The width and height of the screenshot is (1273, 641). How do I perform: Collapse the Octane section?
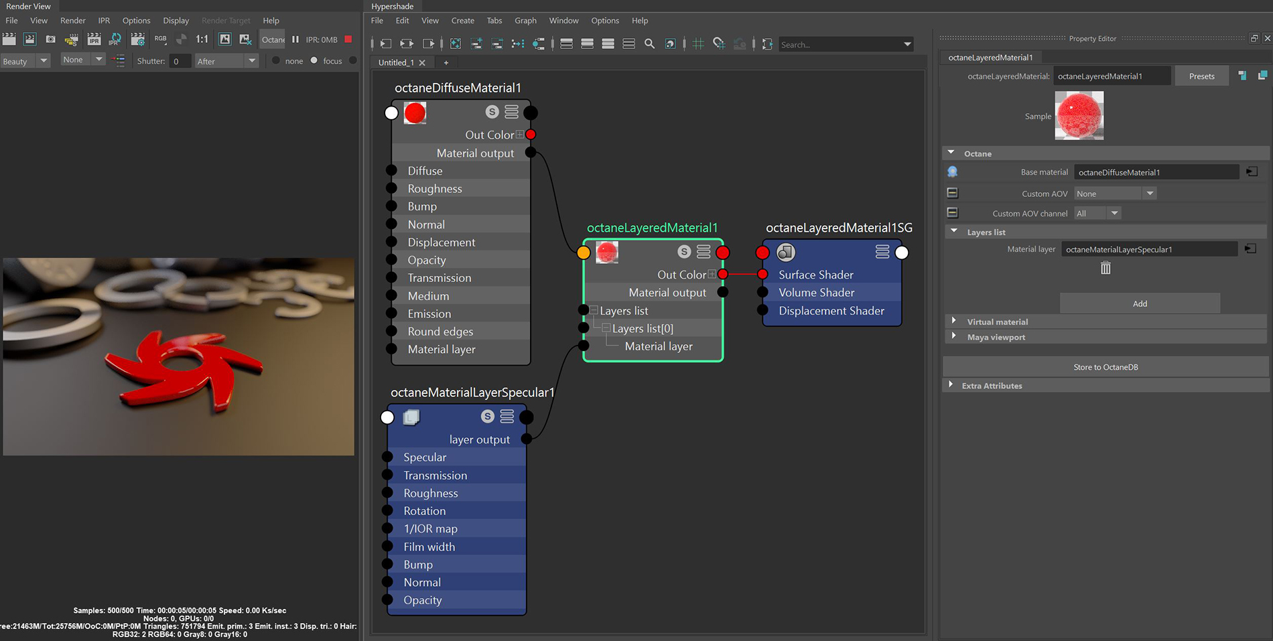pyautogui.click(x=951, y=153)
